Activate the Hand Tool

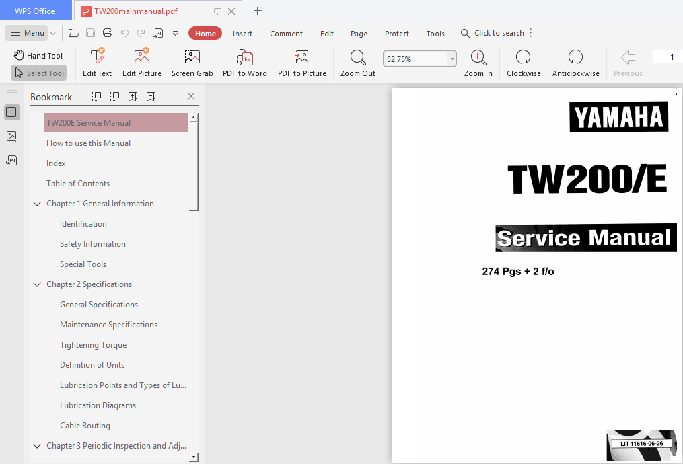(38, 55)
